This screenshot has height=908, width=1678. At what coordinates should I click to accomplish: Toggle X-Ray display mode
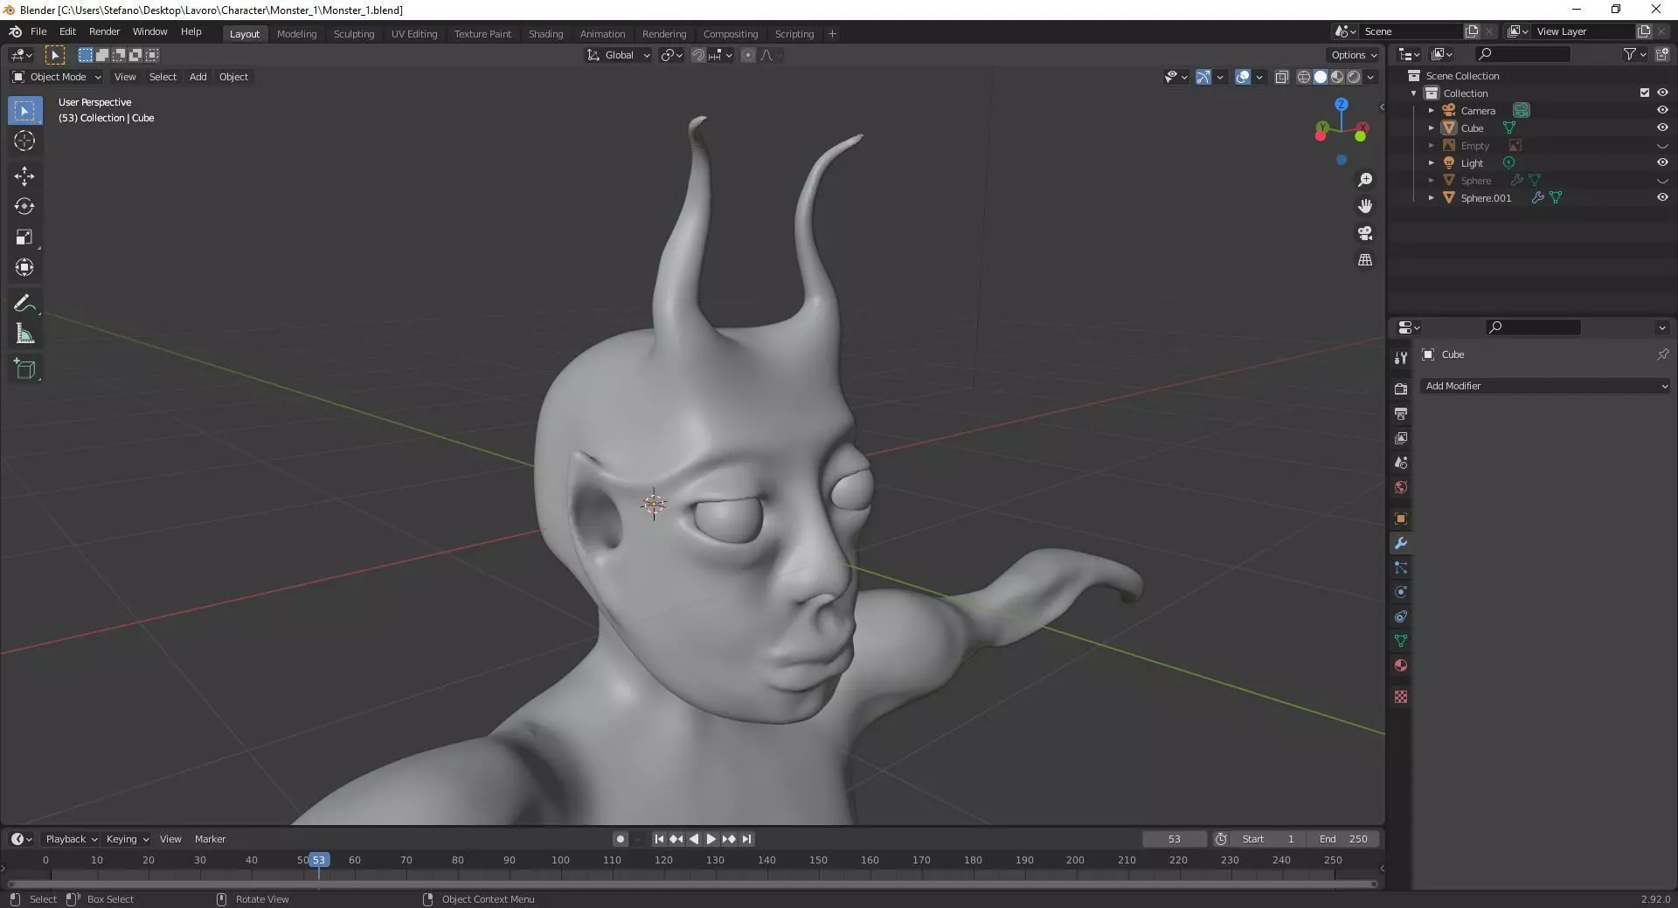(x=1282, y=77)
